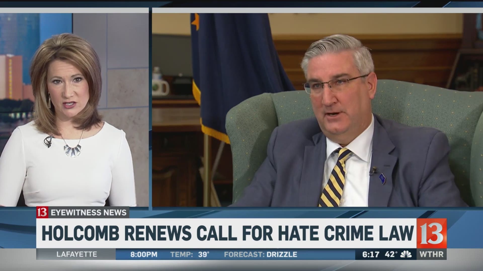Image resolution: width=483 pixels, height=271 pixels.
Task: Click the large orange 13 station logo
Action: tap(431, 233)
